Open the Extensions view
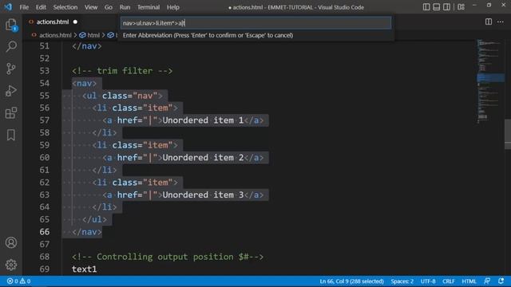Screen dimensions: 511x287 point(11,113)
